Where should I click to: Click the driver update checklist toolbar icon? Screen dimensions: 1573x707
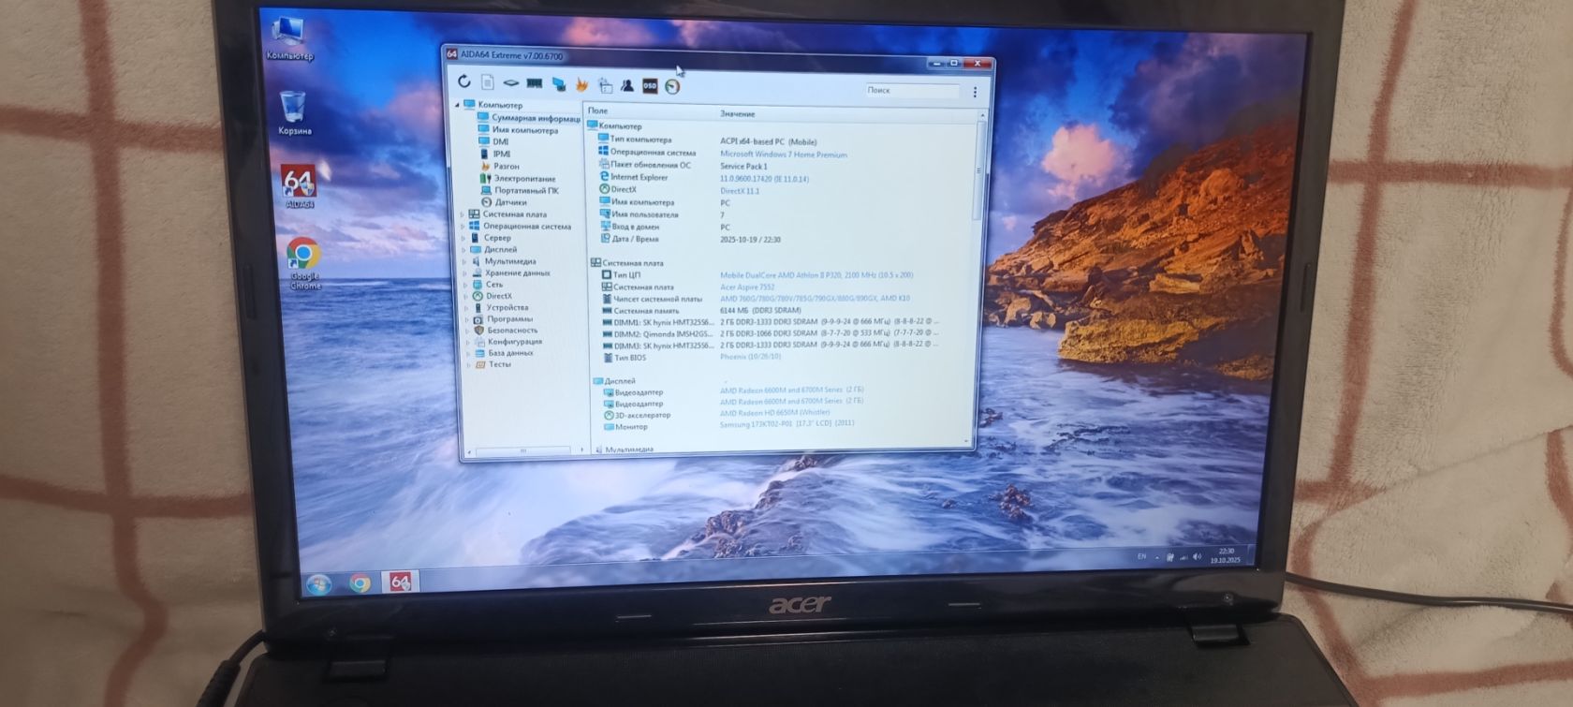(605, 85)
